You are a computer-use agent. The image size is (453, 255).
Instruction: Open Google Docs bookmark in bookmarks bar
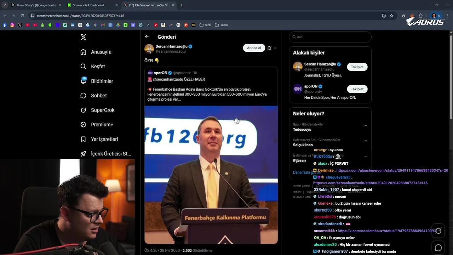(x=110, y=25)
